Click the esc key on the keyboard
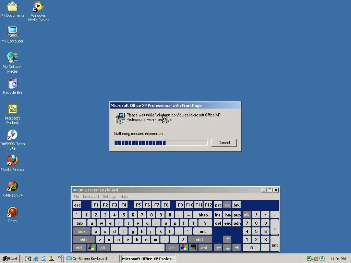 pyautogui.click(x=77, y=205)
